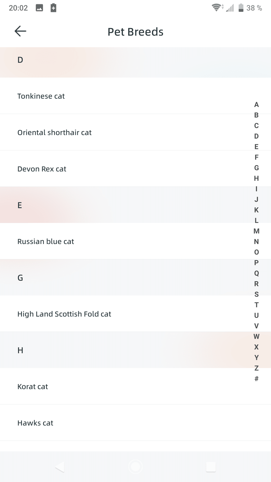Choose High Land Scottish Fold cat
The height and width of the screenshot is (482, 271).
click(64, 314)
